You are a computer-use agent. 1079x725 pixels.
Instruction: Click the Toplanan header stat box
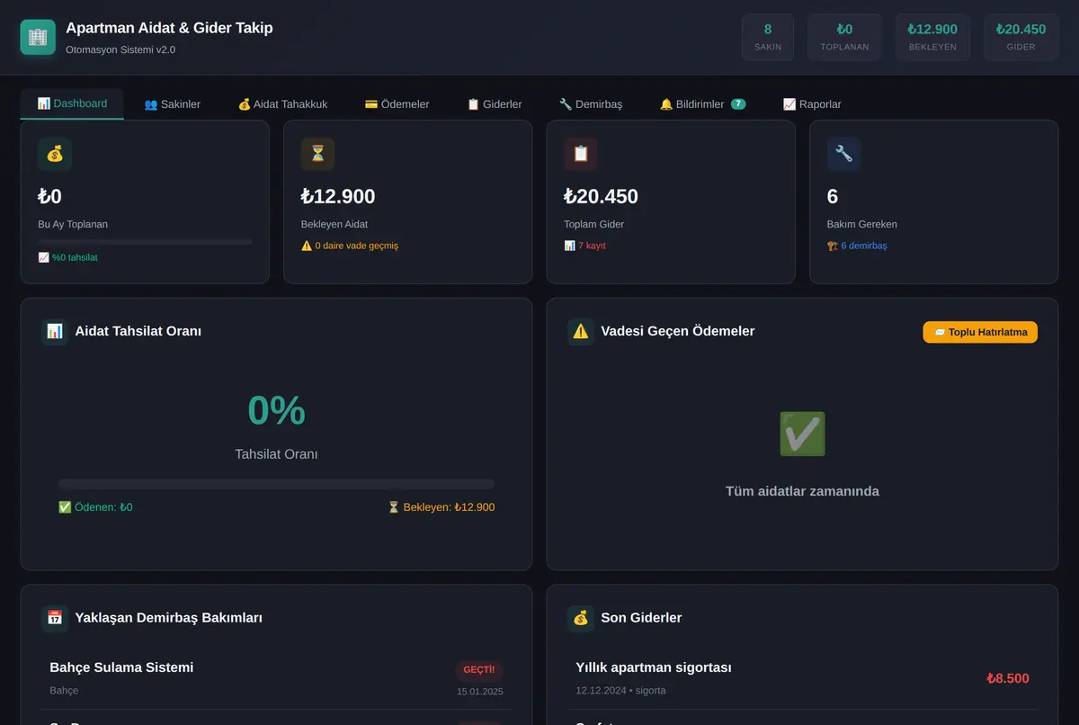[x=844, y=37]
